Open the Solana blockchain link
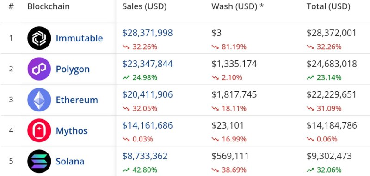Screen dimensions: 370x176 tap(70, 161)
